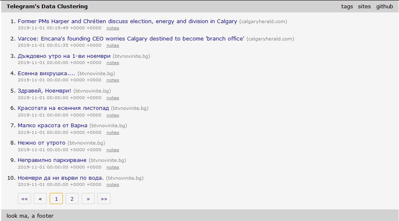Open notes for Есенна вихрушка
Screen dimensions: 399x221
pos(113,80)
